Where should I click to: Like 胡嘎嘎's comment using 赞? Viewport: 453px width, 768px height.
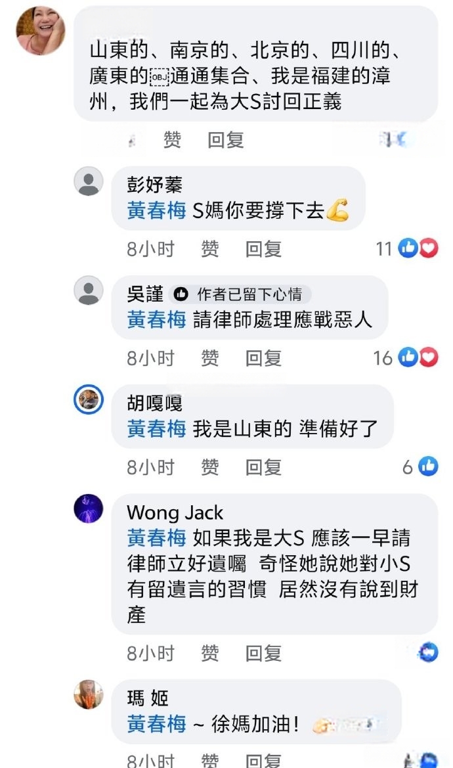tap(210, 468)
